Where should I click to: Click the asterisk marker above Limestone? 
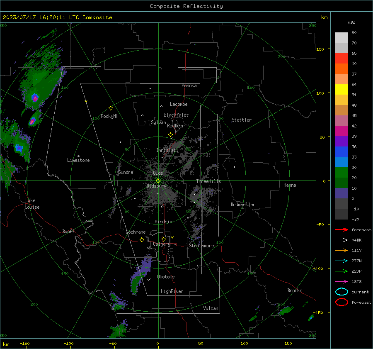(78, 156)
